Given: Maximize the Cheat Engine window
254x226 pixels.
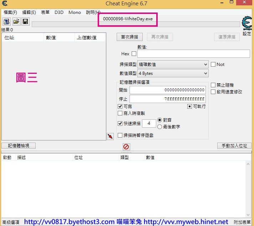Looking at the screenshot, I should 232,2.
